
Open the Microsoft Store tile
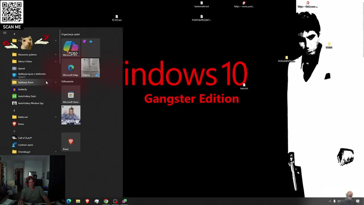coord(71,95)
